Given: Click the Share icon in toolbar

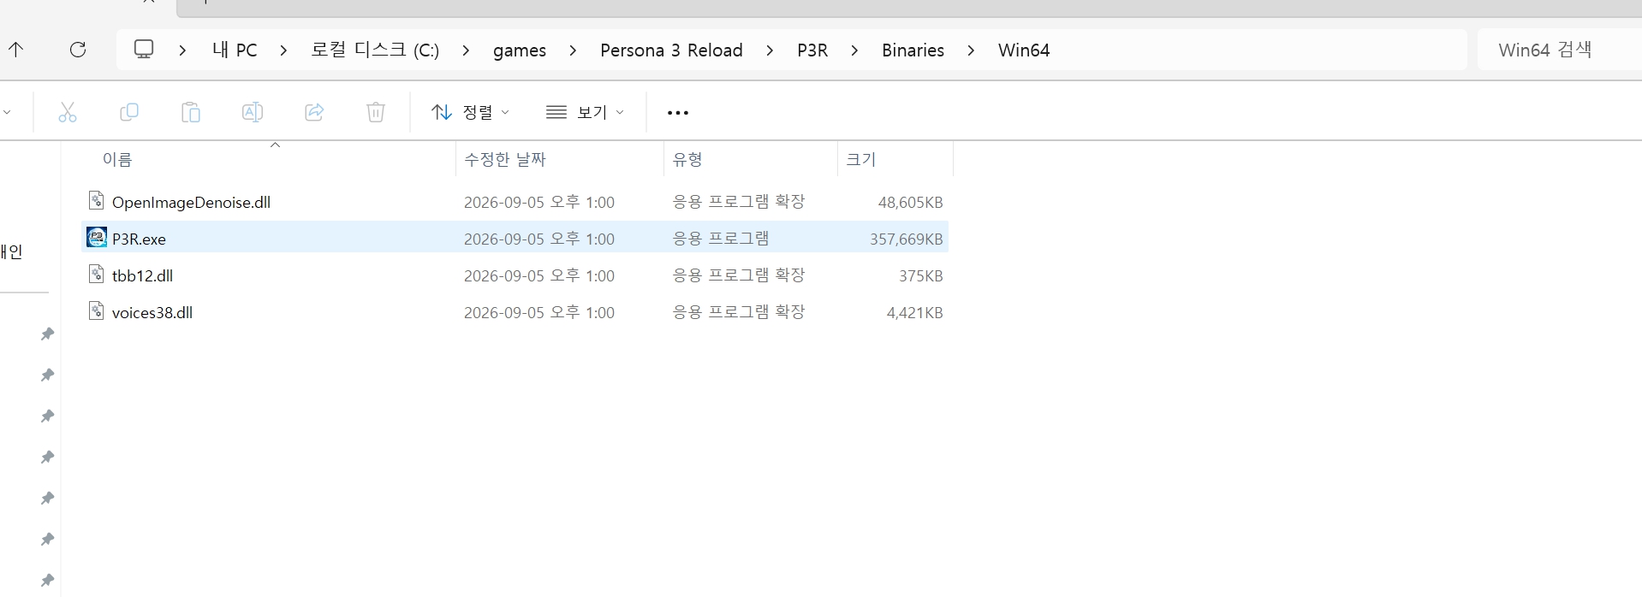Looking at the screenshot, I should 314,112.
